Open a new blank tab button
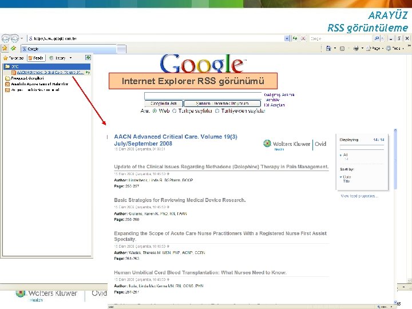The image size is (412, 309). [121, 49]
